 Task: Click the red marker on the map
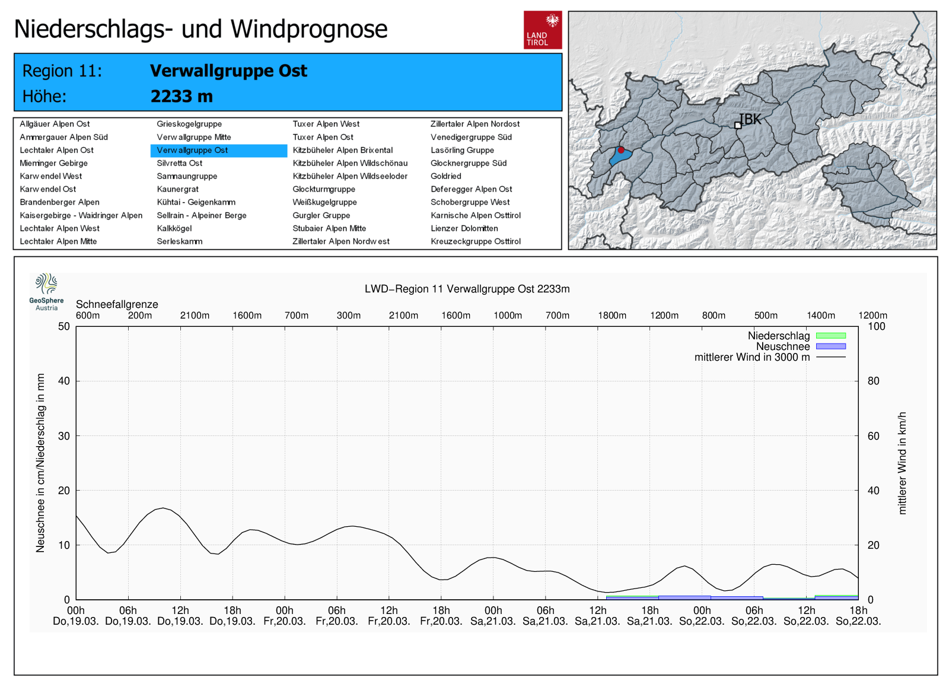(x=621, y=150)
